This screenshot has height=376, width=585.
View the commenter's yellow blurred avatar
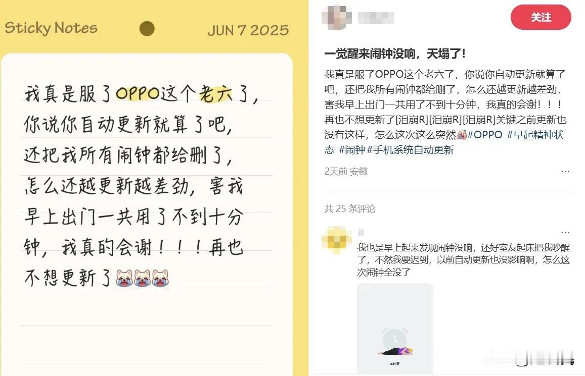coord(337,240)
